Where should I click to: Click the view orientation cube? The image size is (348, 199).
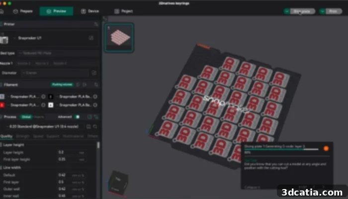[x=118, y=184]
